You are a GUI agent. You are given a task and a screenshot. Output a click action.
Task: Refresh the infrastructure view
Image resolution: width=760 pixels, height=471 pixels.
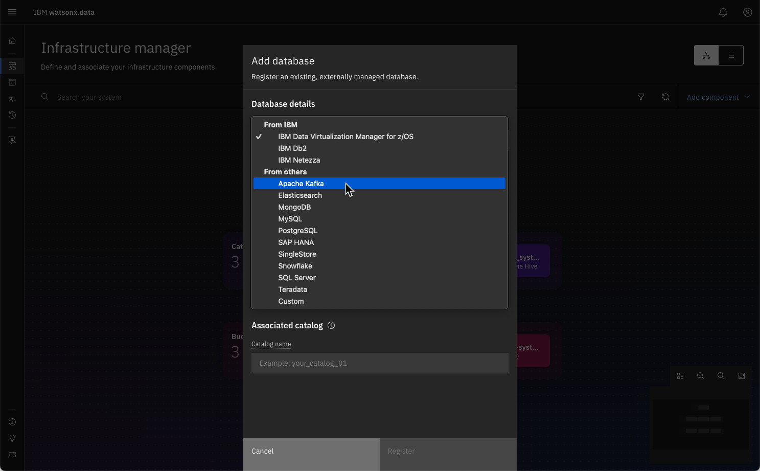click(665, 97)
